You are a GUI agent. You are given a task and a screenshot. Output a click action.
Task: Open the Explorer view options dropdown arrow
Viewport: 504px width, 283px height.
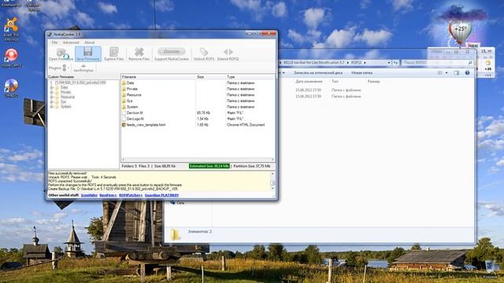447,73
